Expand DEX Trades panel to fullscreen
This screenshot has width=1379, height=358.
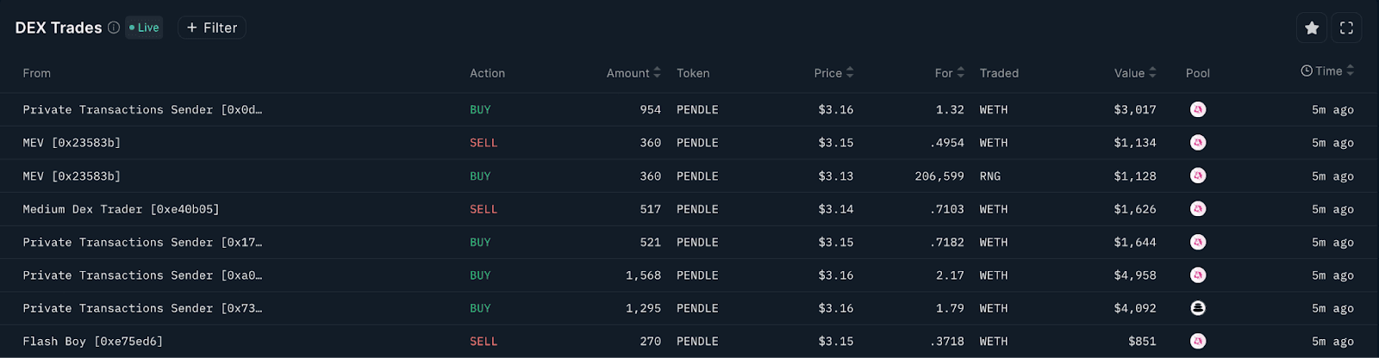1346,28
